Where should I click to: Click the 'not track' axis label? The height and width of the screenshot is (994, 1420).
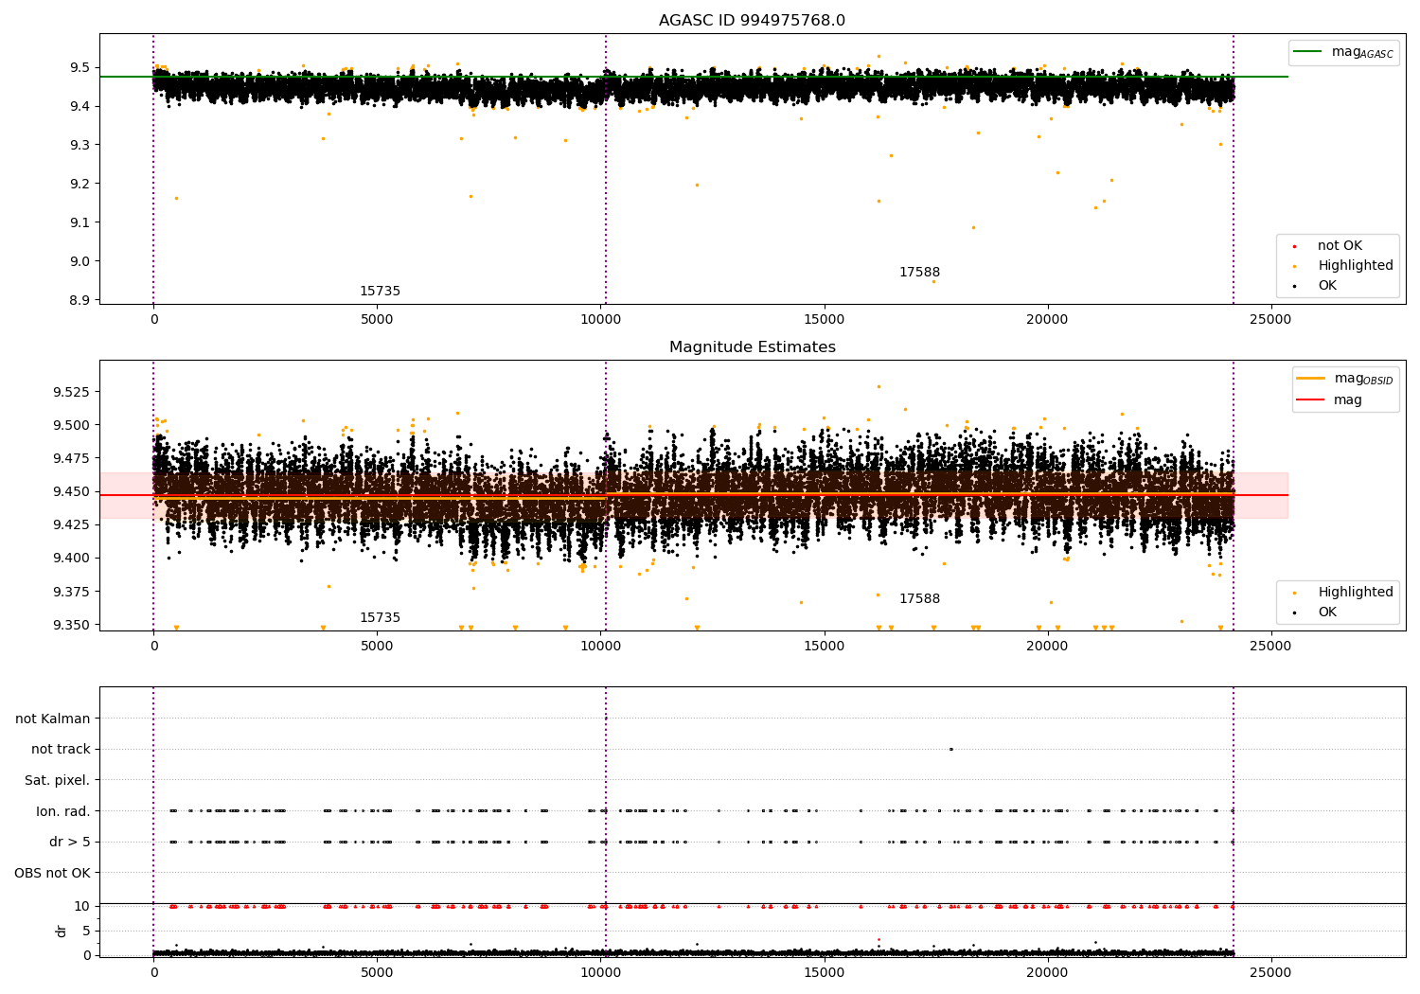[x=61, y=750]
